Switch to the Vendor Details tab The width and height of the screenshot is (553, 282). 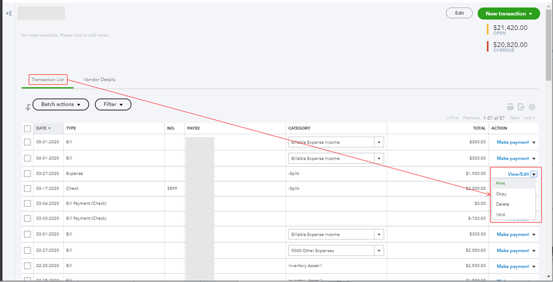pyautogui.click(x=99, y=80)
